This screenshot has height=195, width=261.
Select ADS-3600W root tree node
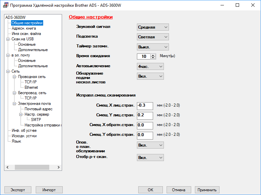pos(15,17)
